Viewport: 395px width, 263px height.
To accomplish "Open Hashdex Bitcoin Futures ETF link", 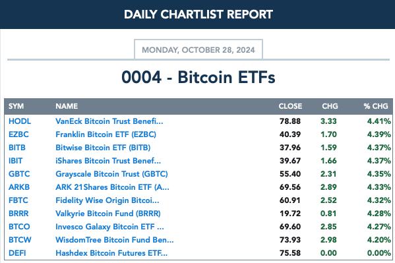I will click(x=111, y=253).
